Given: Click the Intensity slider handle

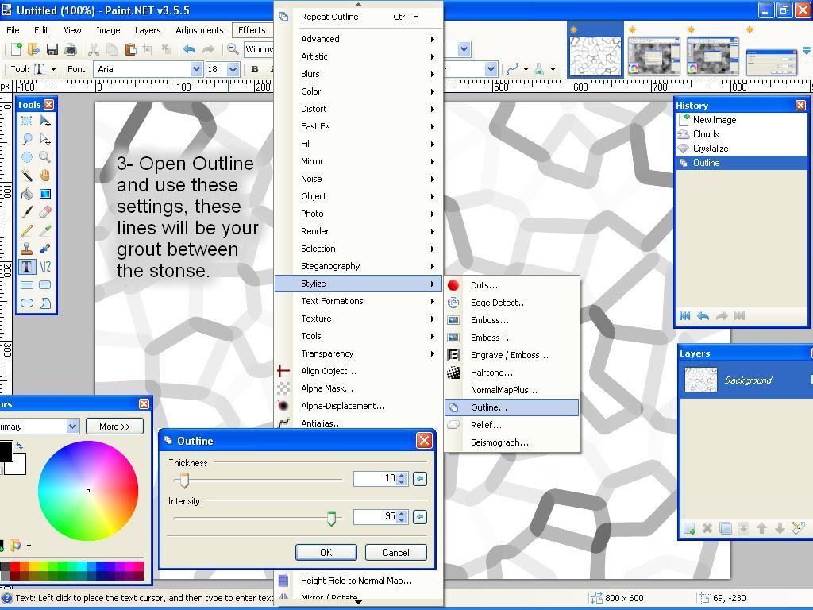Looking at the screenshot, I should pyautogui.click(x=331, y=518).
